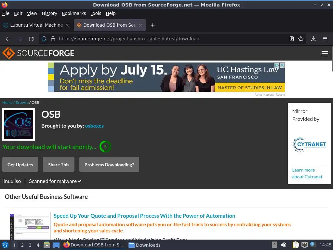Open the file manager taskbar launcher
The height and width of the screenshot is (250, 333).
(47, 245)
